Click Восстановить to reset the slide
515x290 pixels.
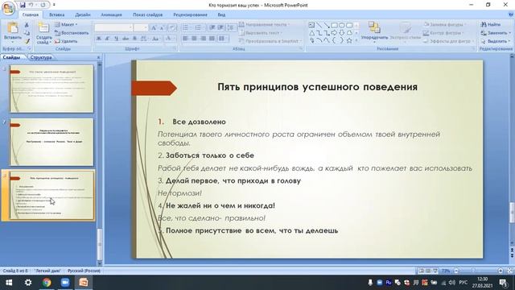pos(72,33)
